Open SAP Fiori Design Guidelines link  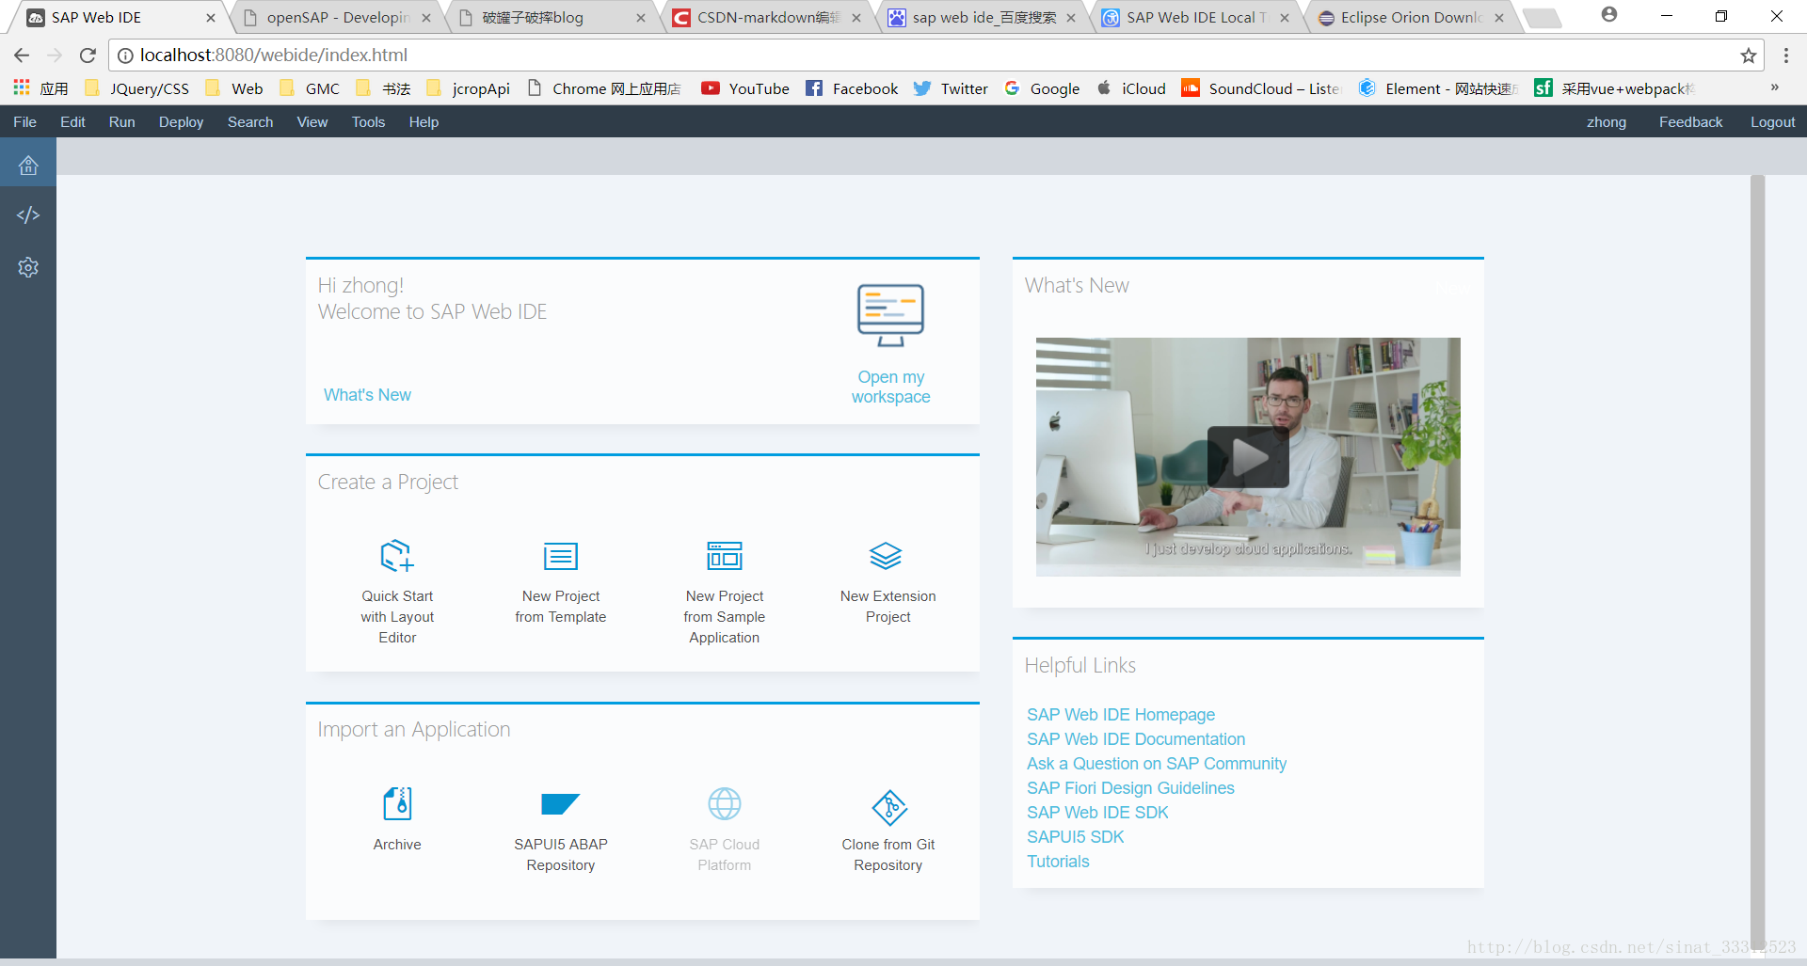click(1129, 788)
